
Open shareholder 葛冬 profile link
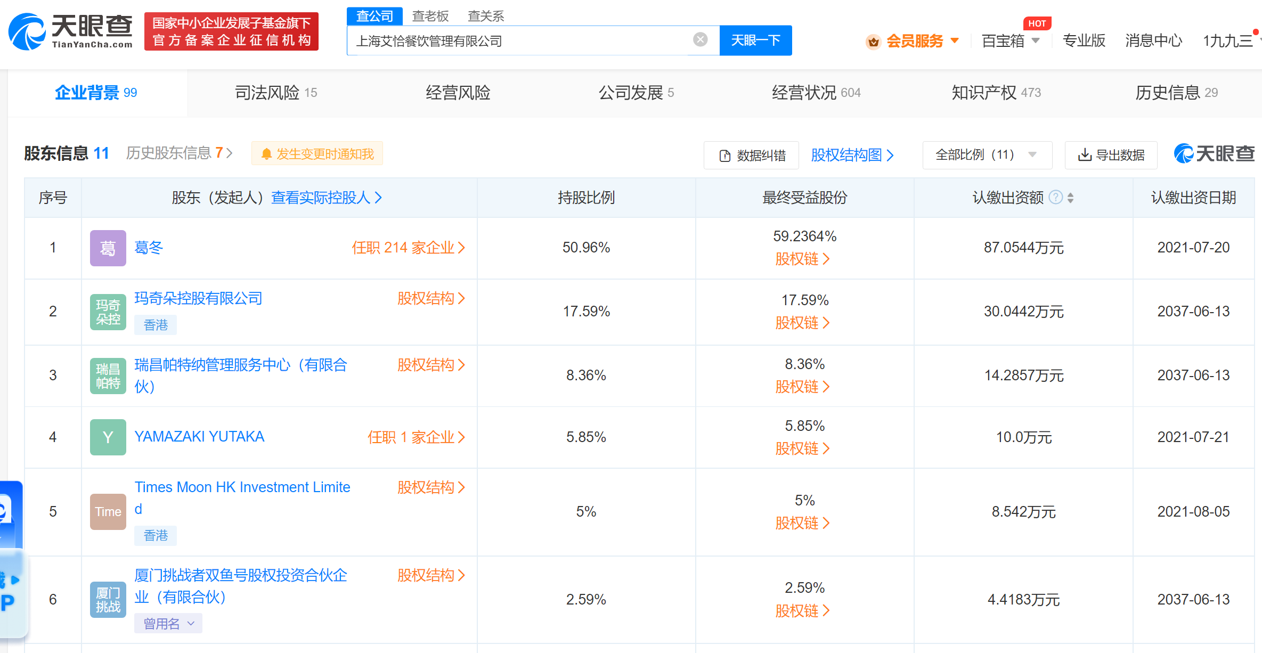tap(149, 248)
